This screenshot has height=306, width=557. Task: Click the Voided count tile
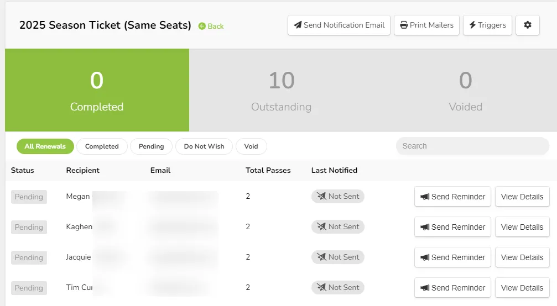(x=465, y=90)
